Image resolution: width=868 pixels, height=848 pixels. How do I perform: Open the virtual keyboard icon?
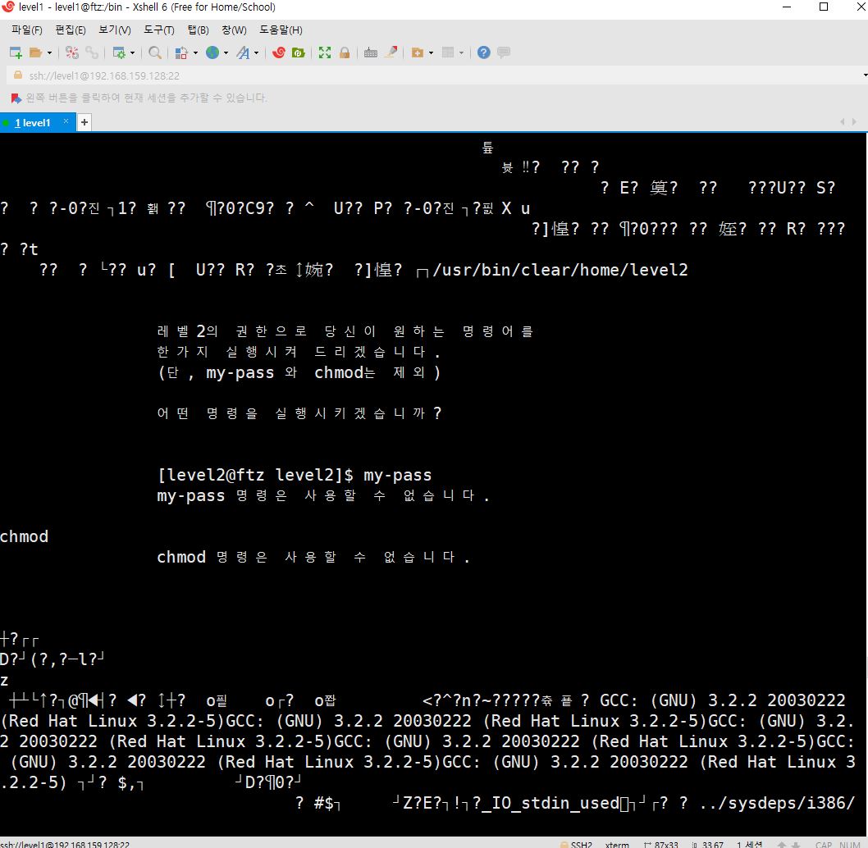371,52
